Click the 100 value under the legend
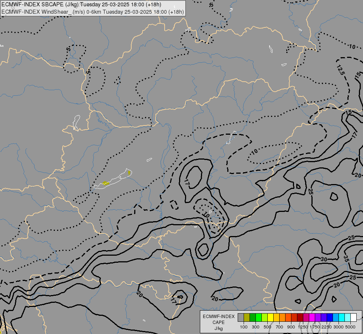The image size is (363, 334). (x=244, y=327)
